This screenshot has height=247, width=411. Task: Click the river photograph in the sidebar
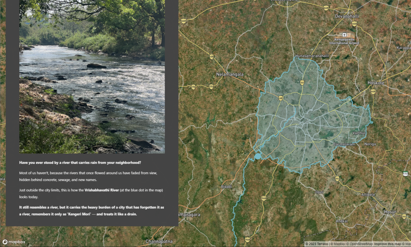click(x=92, y=76)
